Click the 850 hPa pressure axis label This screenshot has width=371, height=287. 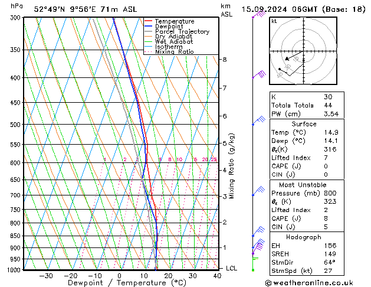point(15,236)
